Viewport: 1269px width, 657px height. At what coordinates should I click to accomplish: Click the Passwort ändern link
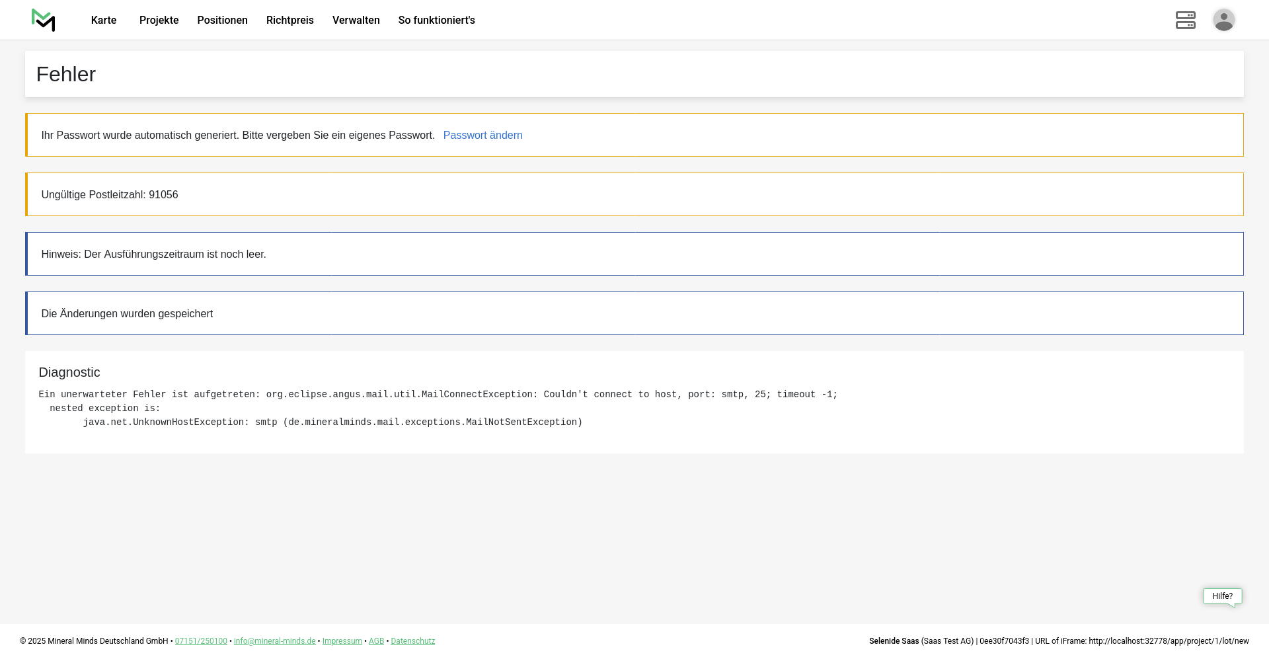[482, 135]
